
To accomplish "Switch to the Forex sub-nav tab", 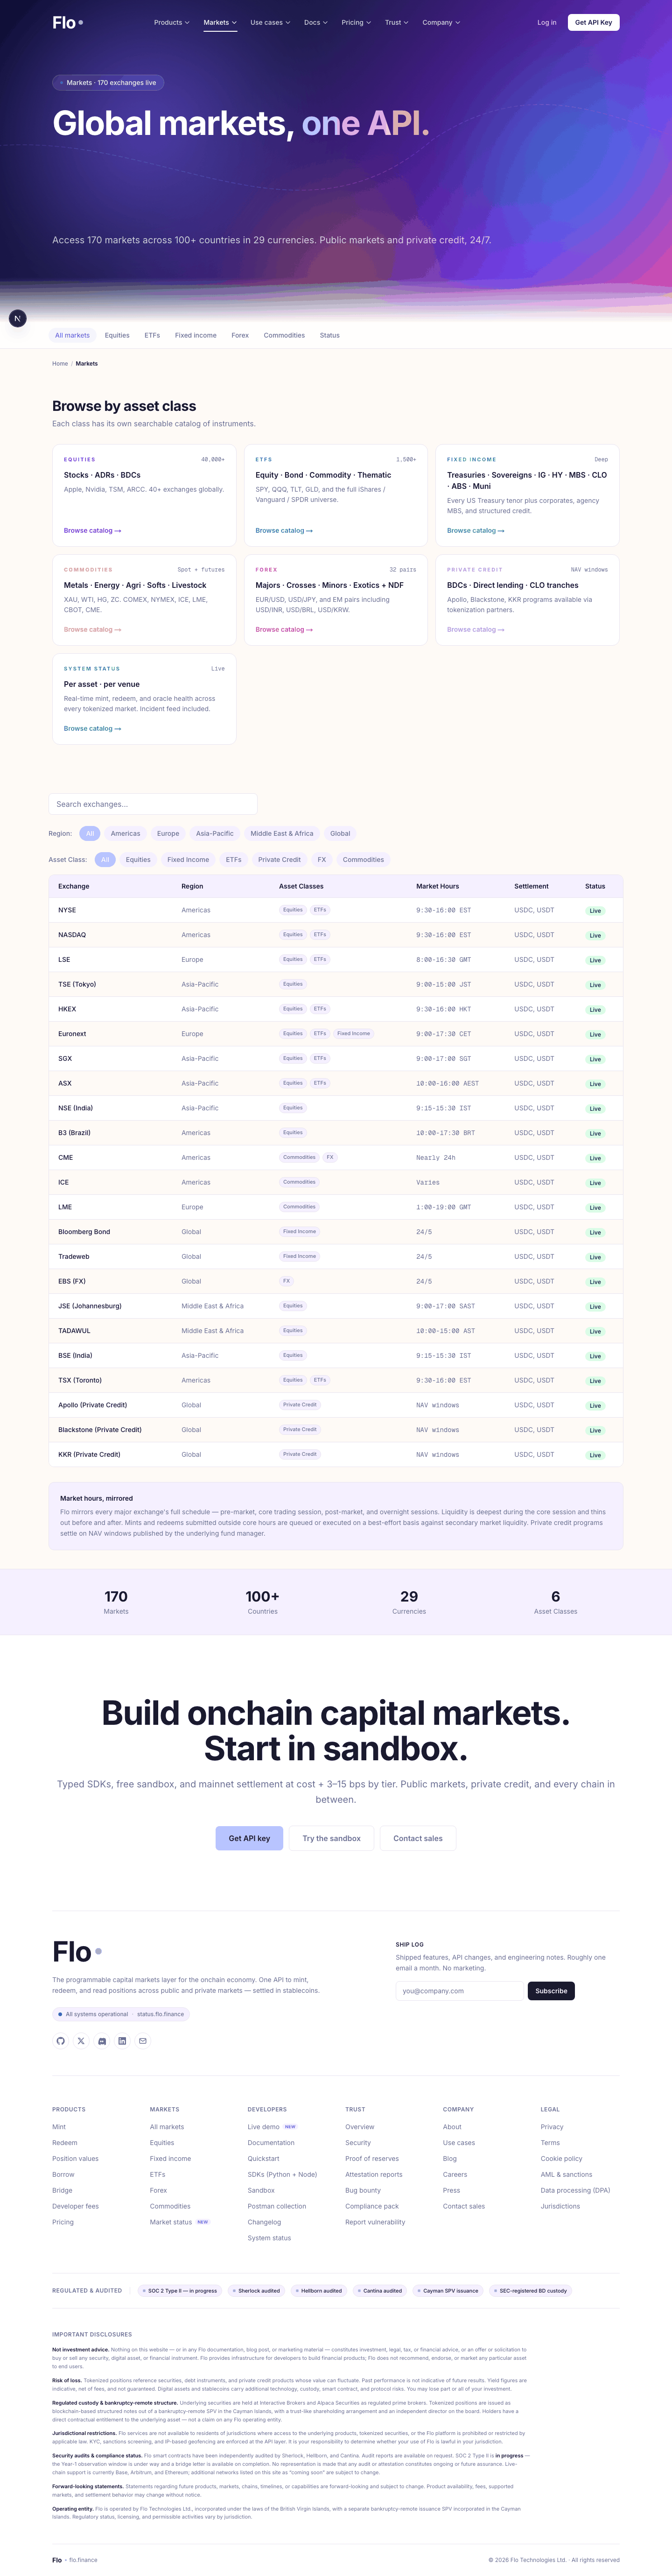I will pyautogui.click(x=240, y=335).
